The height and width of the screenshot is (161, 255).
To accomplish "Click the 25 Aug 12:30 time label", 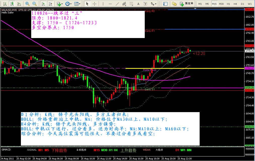I will [x=104, y=158].
